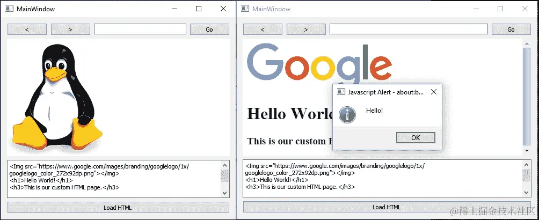Viewport: 539px width, 220px height.
Task: Maximize the left MainWindow
Action: 199,9
